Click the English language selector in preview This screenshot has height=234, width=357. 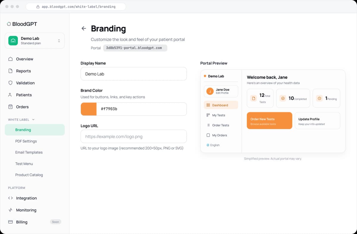pos(213,145)
